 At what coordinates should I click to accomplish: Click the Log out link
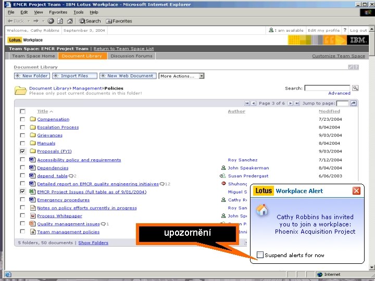(358, 30)
